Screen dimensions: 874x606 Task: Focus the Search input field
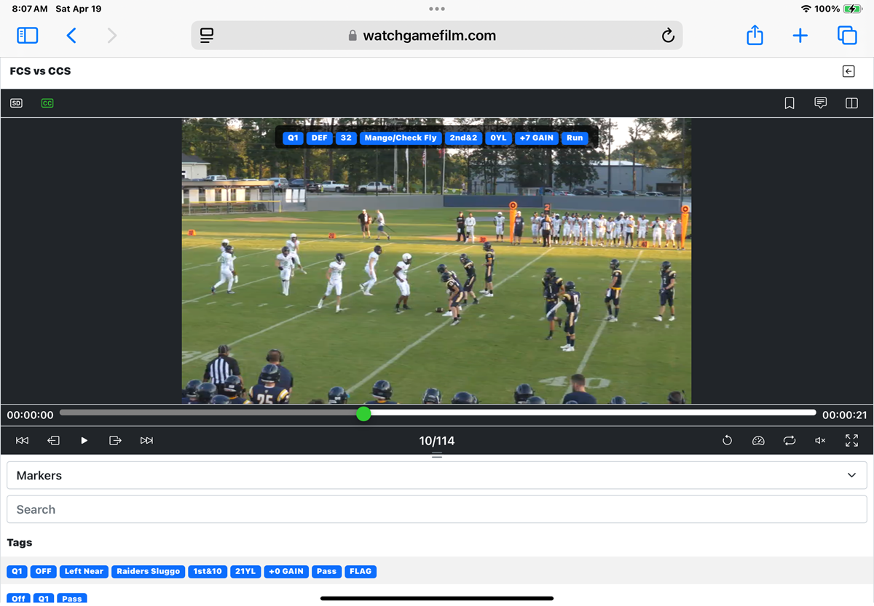(436, 509)
